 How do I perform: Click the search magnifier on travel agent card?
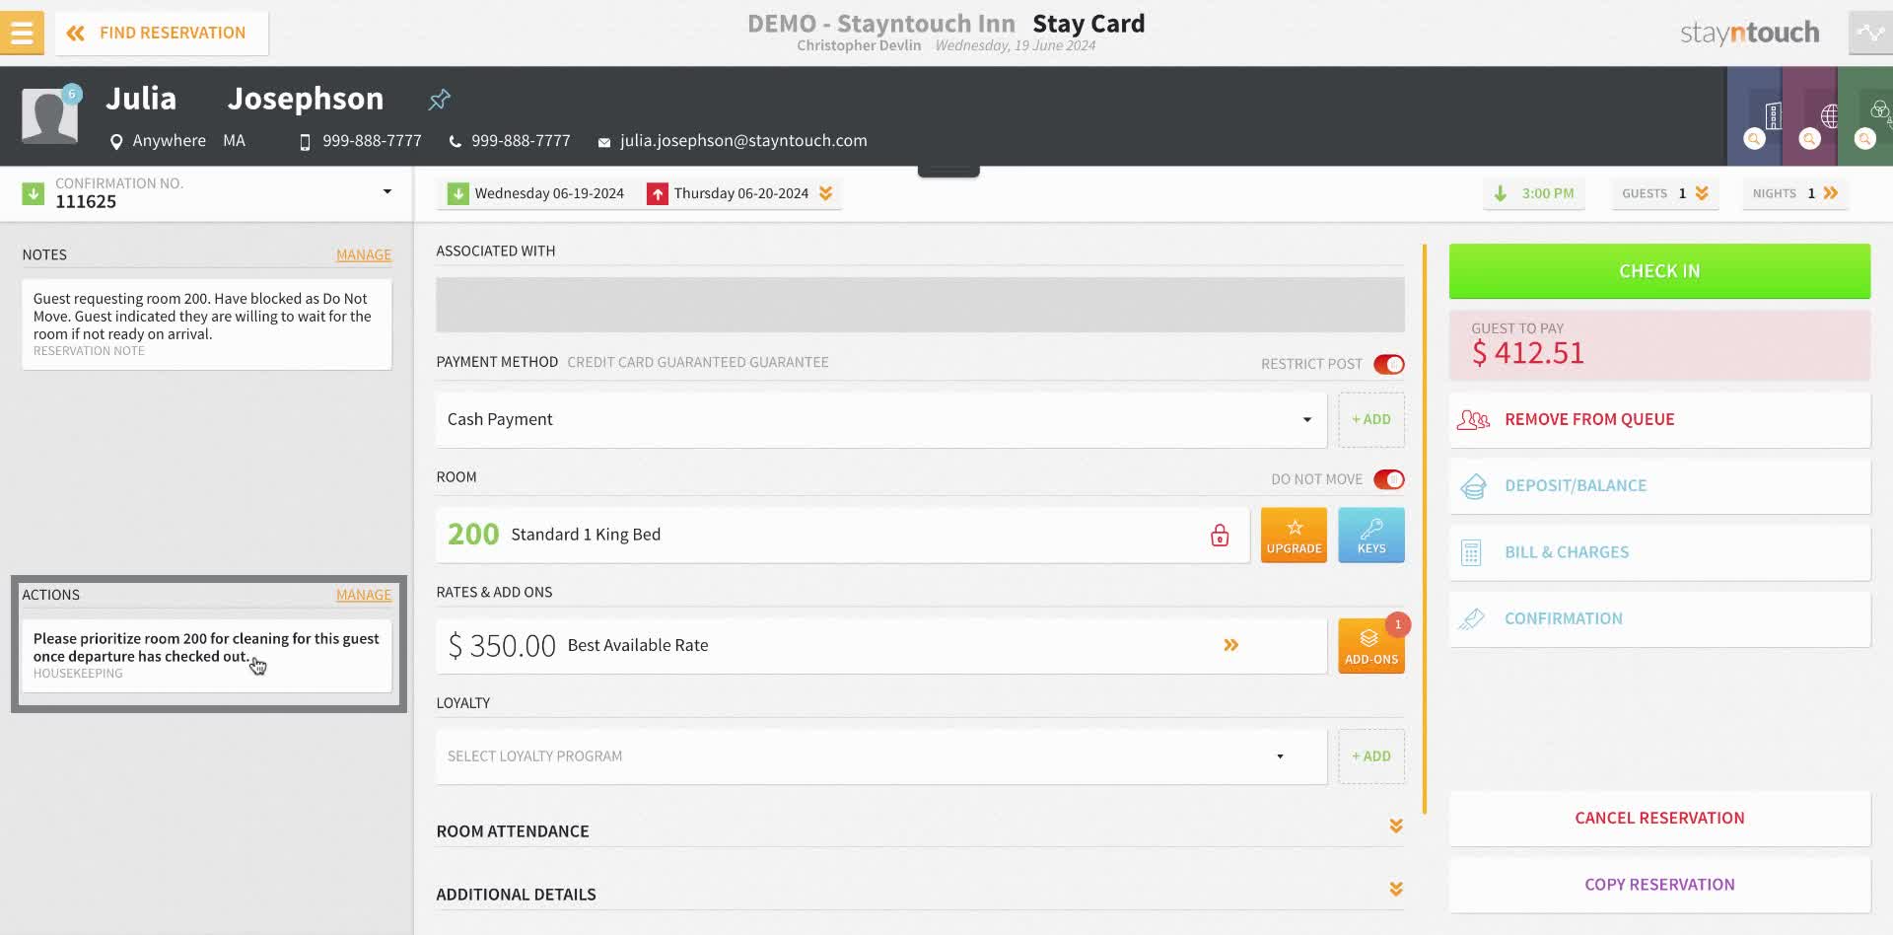(x=1809, y=139)
